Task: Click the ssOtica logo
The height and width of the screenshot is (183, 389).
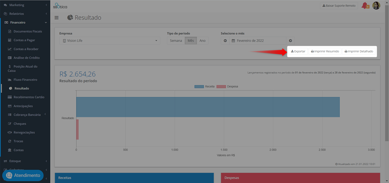Action: coord(60,5)
